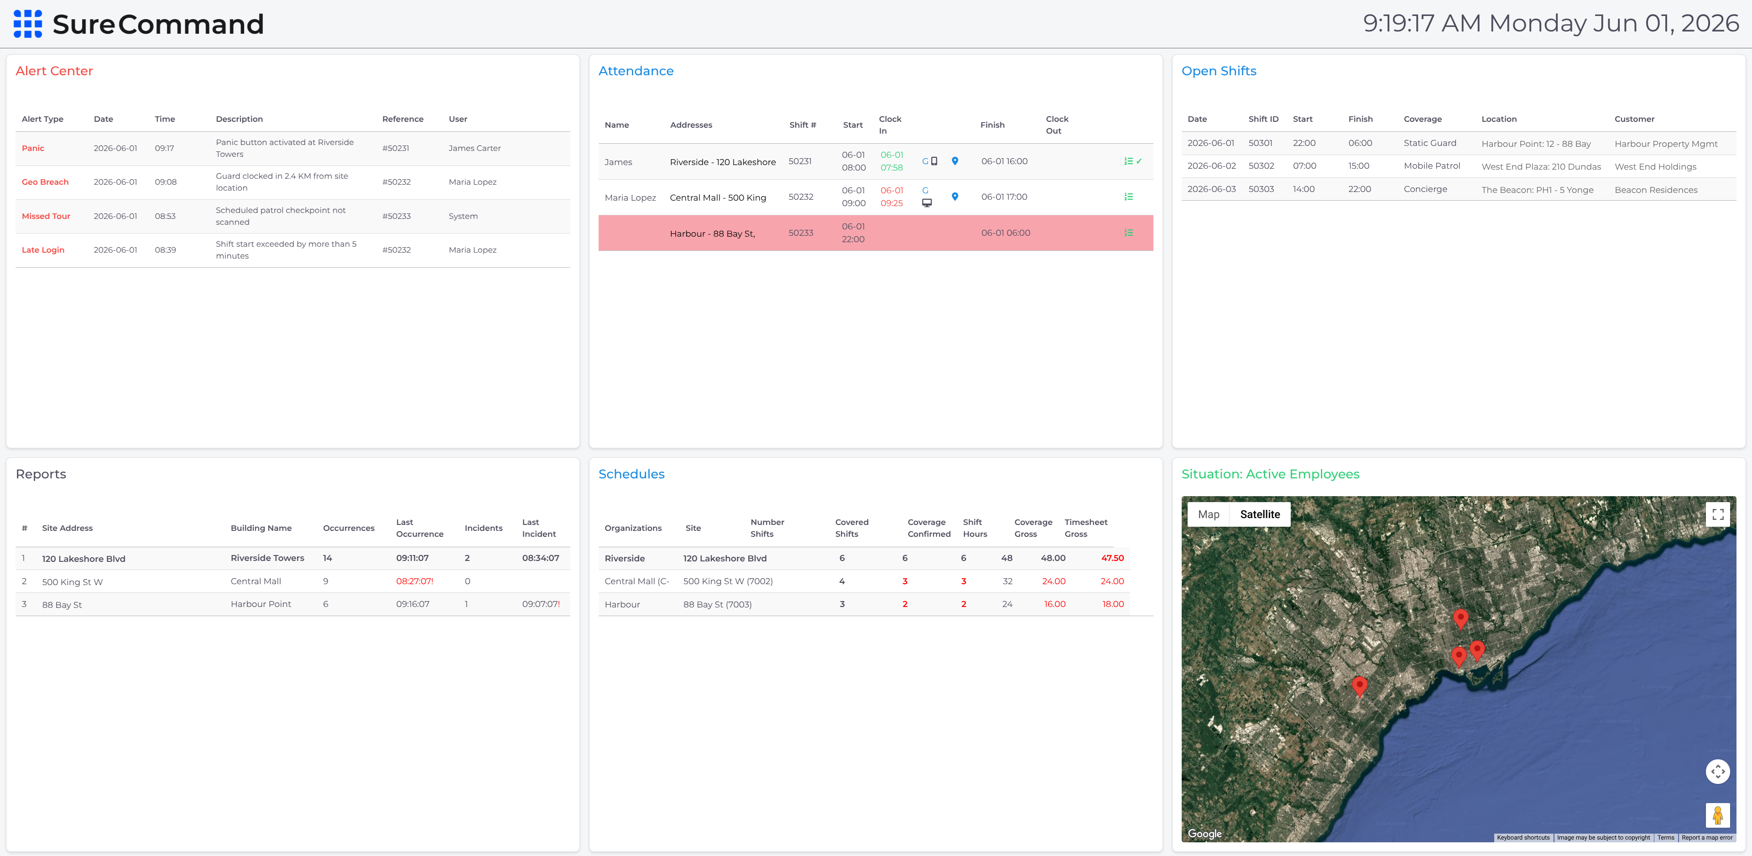Click the Reports panel heading
1752x856 pixels.
pyautogui.click(x=41, y=474)
